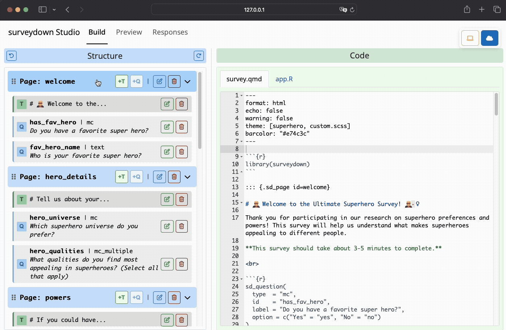506x330 pixels.
Task: Delete the welcome page using trash icon
Action: click(174, 81)
